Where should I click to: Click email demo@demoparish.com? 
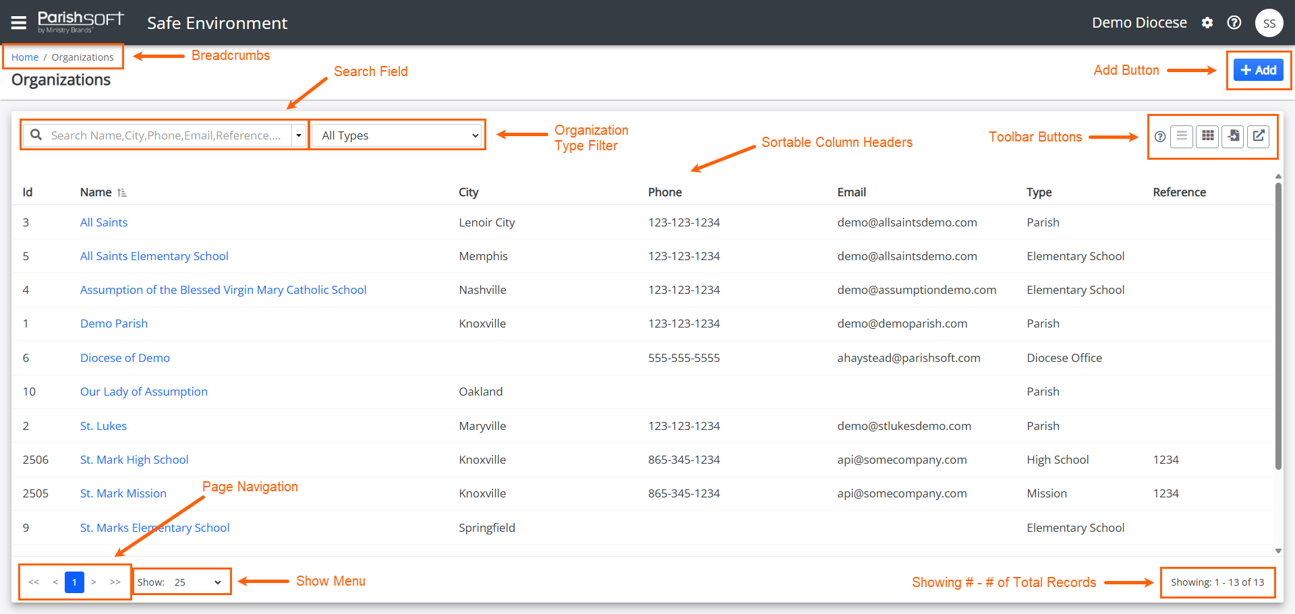coord(902,324)
